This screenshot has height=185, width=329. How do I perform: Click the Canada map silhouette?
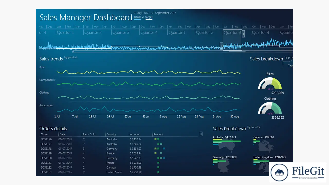(x=266, y=146)
